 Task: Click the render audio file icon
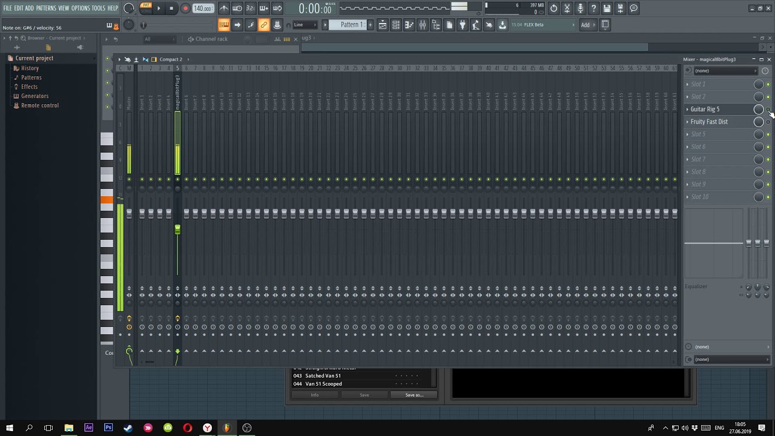[620, 8]
